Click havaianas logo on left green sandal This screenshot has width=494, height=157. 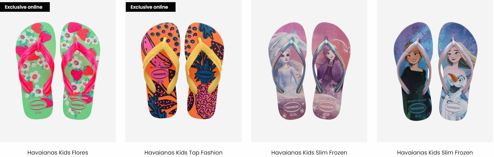[37, 105]
